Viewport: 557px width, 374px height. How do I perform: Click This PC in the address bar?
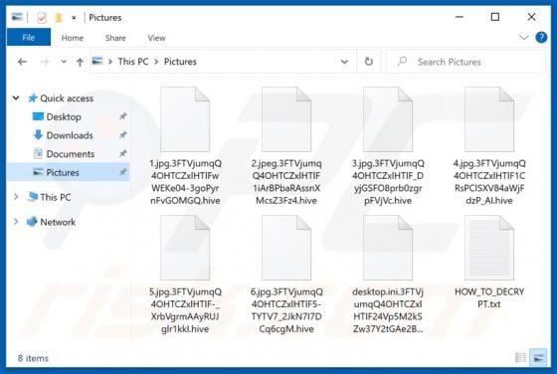133,62
